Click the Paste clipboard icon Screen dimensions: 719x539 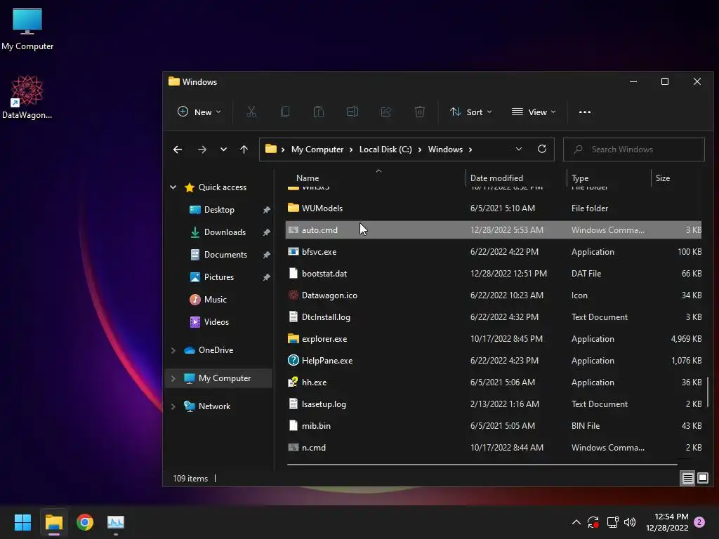pos(319,112)
